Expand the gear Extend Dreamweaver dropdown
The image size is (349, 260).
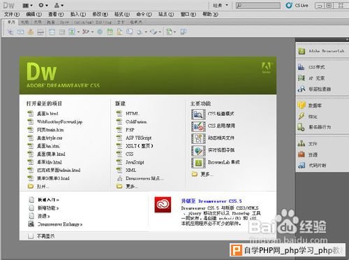pos(43,5)
